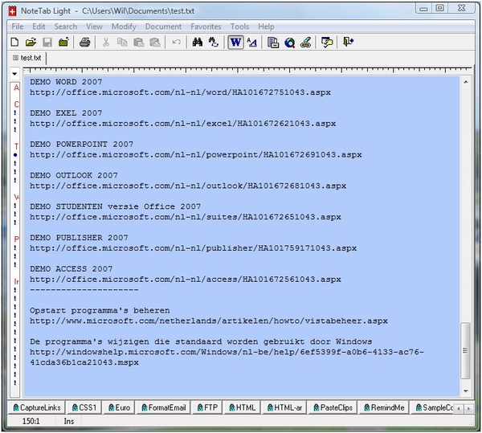Click the paste-special clipboard icon next to Paste

[x=155, y=42]
